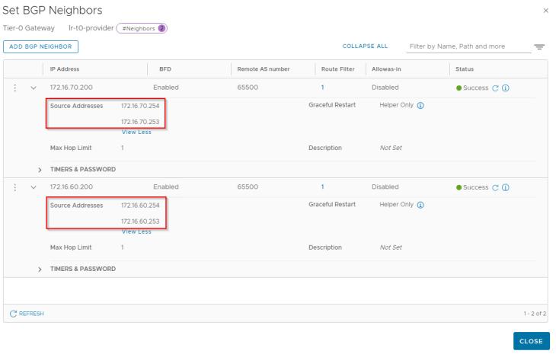Show status info for neighbor 172.16.70.200
This screenshot has width=556, height=354.
pyautogui.click(x=506, y=88)
